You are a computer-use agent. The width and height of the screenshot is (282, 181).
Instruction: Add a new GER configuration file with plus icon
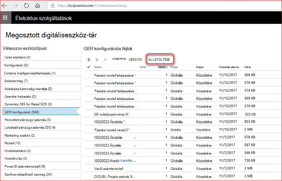[x=89, y=60]
